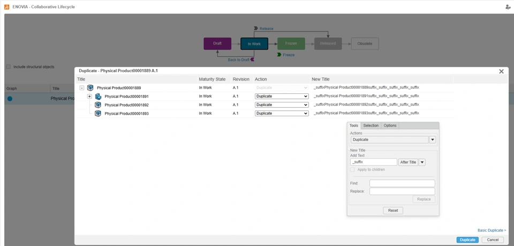This screenshot has width=514, height=246.
Task: Select the Physical Product00001893 row title
Action: (x=126, y=113)
